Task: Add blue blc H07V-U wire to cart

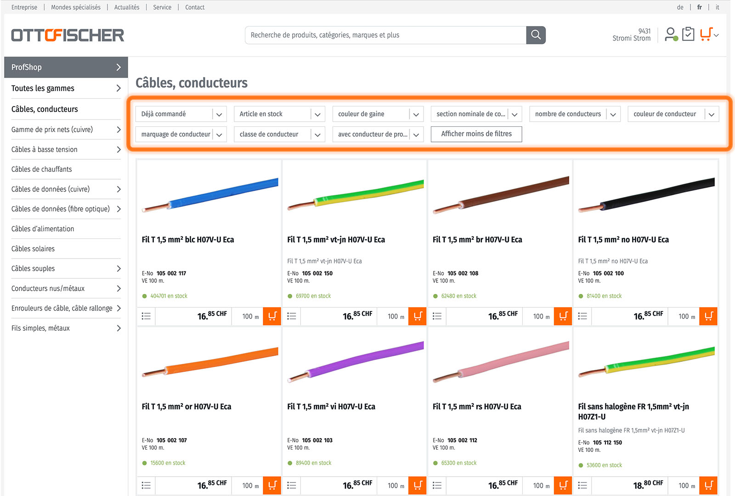Action: coord(272,316)
